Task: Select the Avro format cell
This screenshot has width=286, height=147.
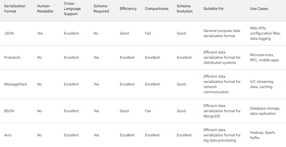Action: (8, 135)
